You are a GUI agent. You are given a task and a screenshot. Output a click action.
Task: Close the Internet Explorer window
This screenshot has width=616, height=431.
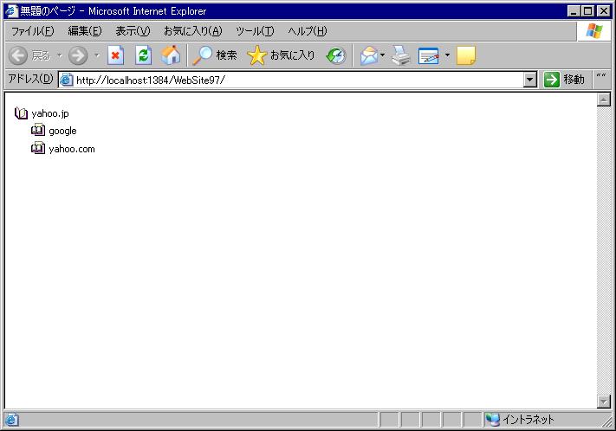(603, 11)
